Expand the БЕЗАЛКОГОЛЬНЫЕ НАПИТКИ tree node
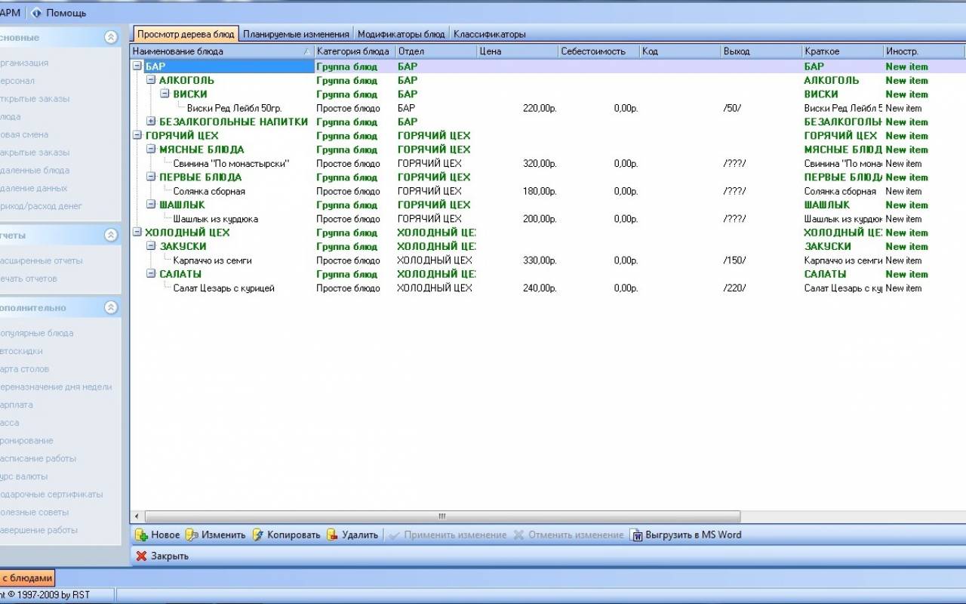 tap(151, 122)
